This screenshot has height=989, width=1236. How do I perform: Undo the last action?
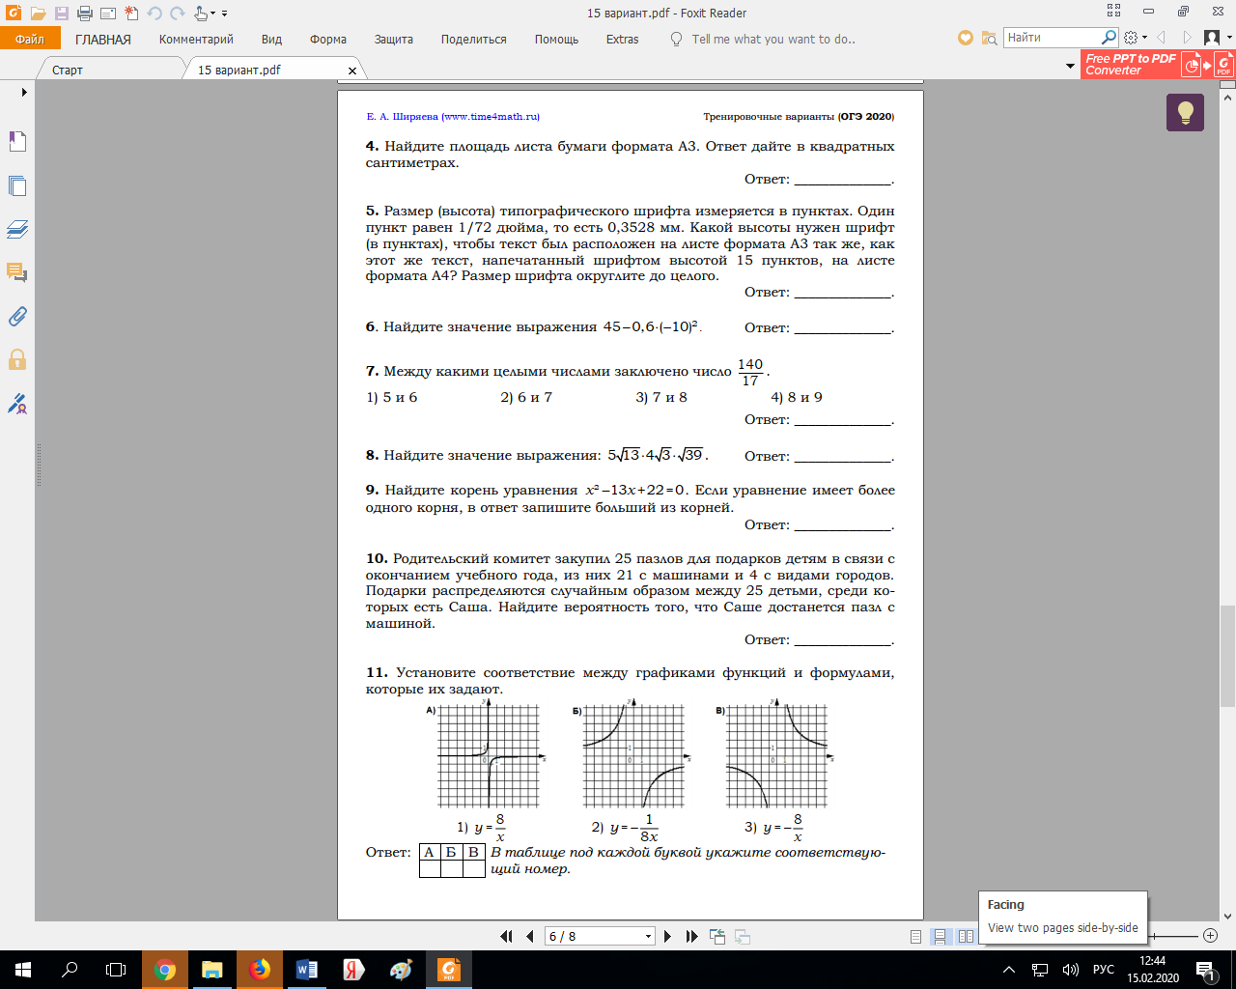[154, 14]
